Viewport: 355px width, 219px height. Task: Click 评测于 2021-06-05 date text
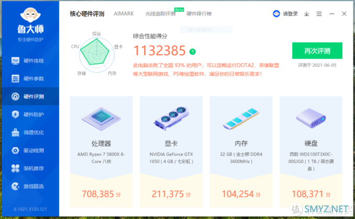pos(317,65)
